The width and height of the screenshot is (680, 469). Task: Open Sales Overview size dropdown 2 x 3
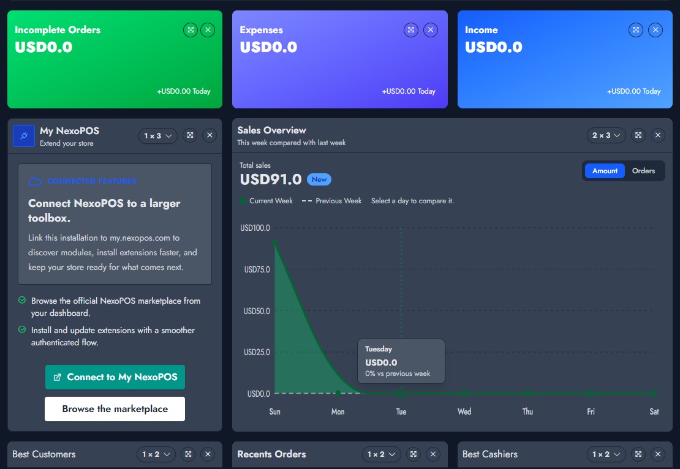pos(606,136)
